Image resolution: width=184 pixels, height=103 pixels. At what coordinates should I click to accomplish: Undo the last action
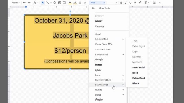tap(24, 3)
